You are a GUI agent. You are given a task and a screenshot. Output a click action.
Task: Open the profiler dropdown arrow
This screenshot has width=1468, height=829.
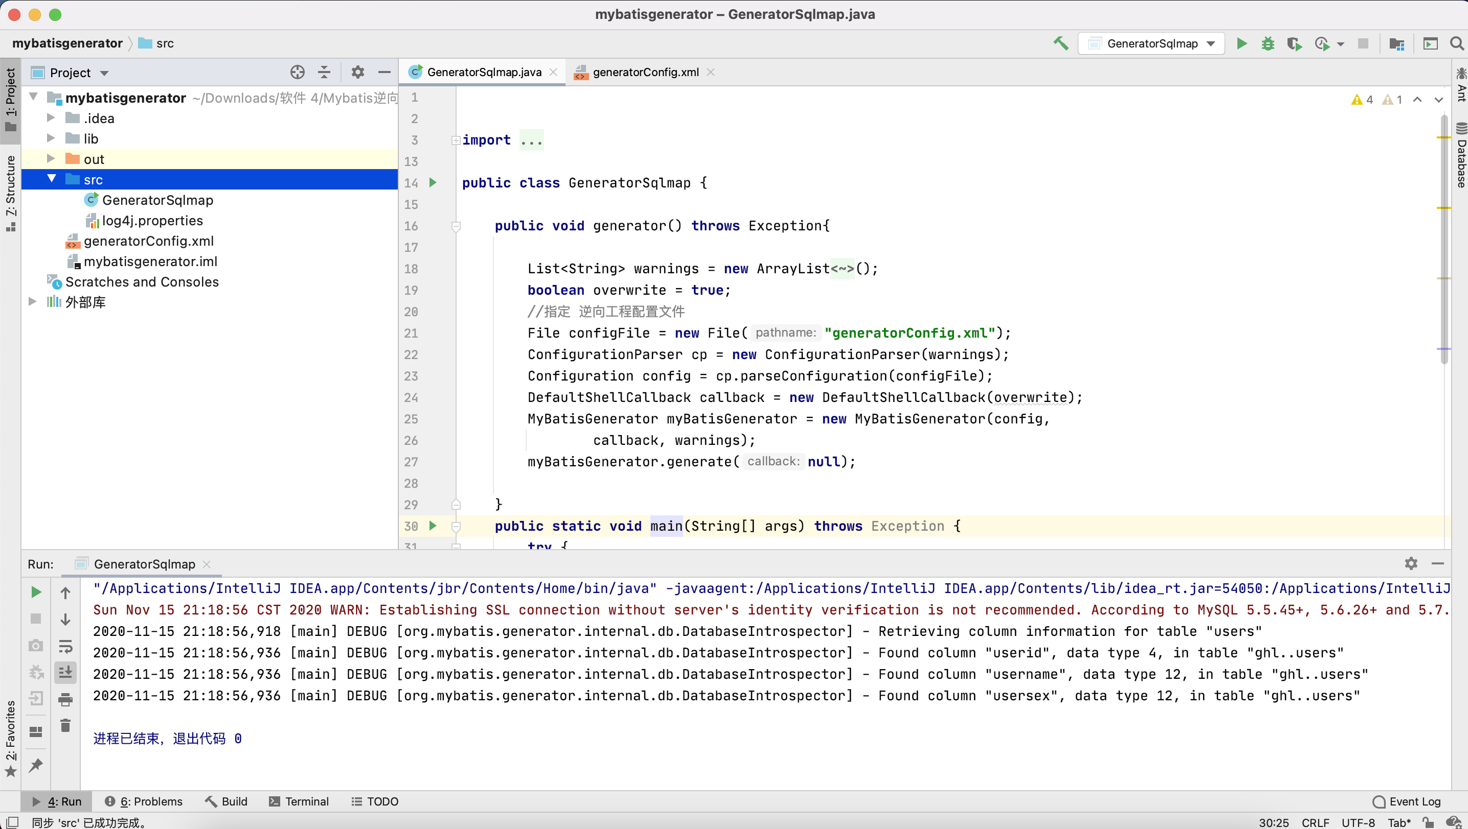point(1340,44)
